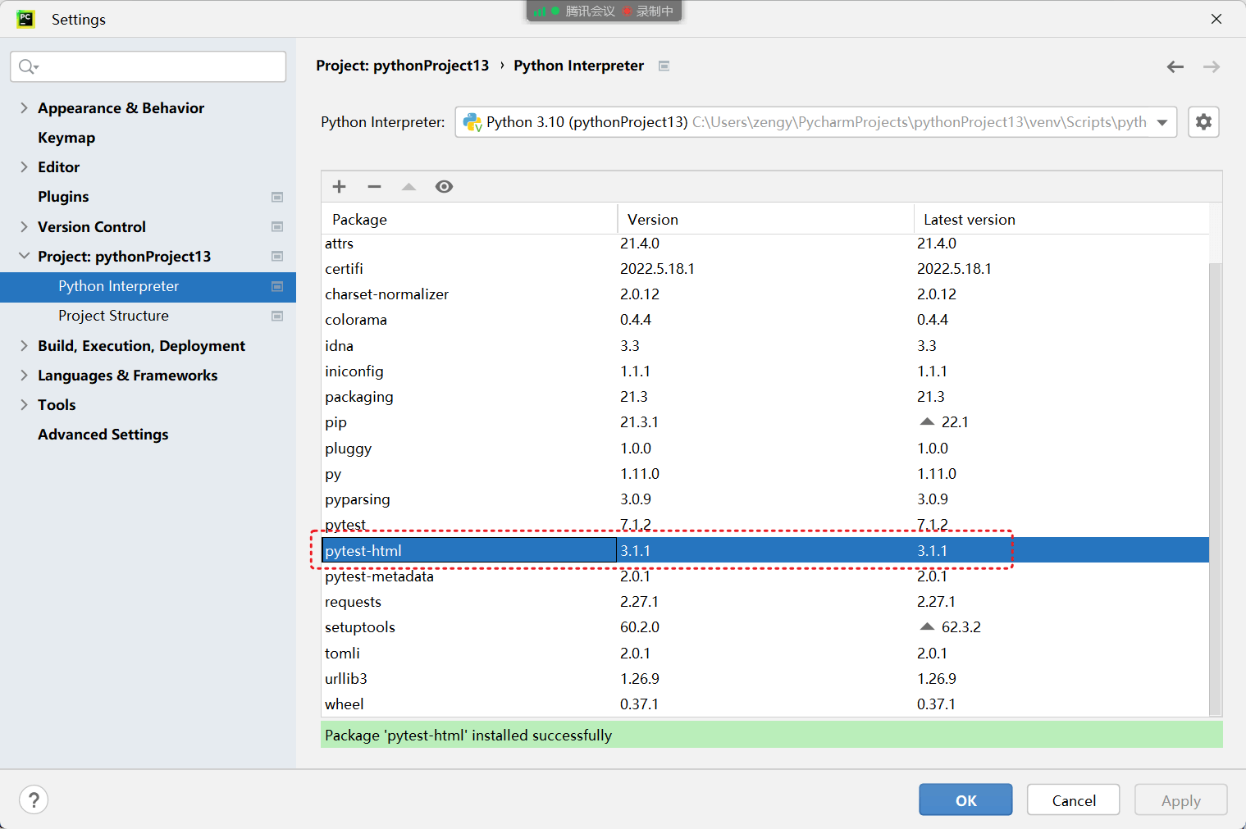
Task: Click the project-level marker on the Project: pythonProject13 row
Action: coord(277,257)
